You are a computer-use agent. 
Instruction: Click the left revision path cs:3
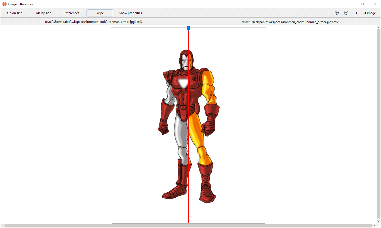(x=93, y=22)
